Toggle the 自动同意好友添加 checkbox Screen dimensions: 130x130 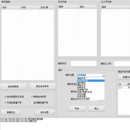[x=5, y=96]
